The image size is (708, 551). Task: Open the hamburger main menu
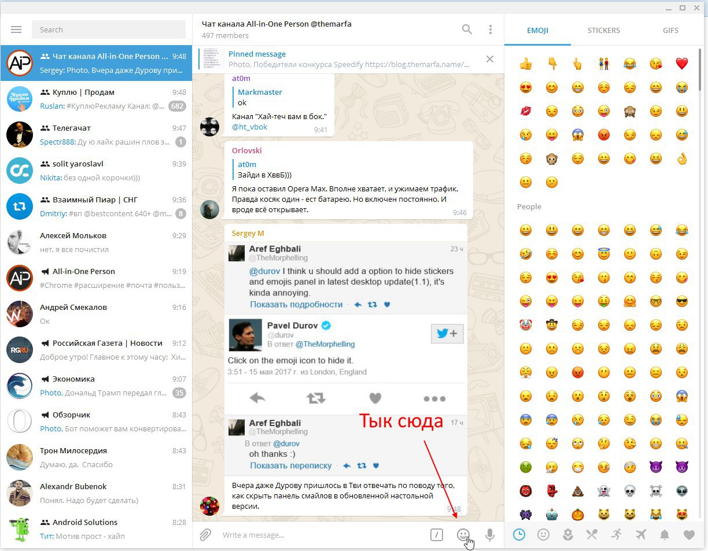pyautogui.click(x=16, y=29)
